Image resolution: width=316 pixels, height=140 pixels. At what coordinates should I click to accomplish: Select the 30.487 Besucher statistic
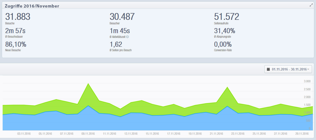click(x=122, y=17)
